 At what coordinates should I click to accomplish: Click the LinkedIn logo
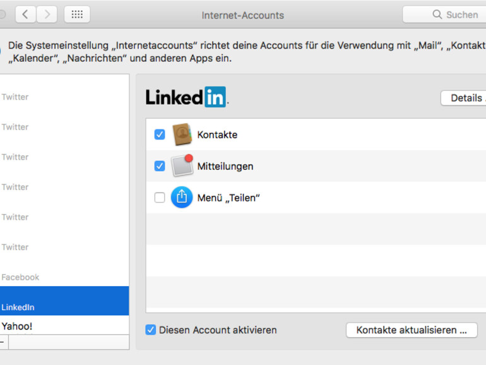tap(187, 97)
